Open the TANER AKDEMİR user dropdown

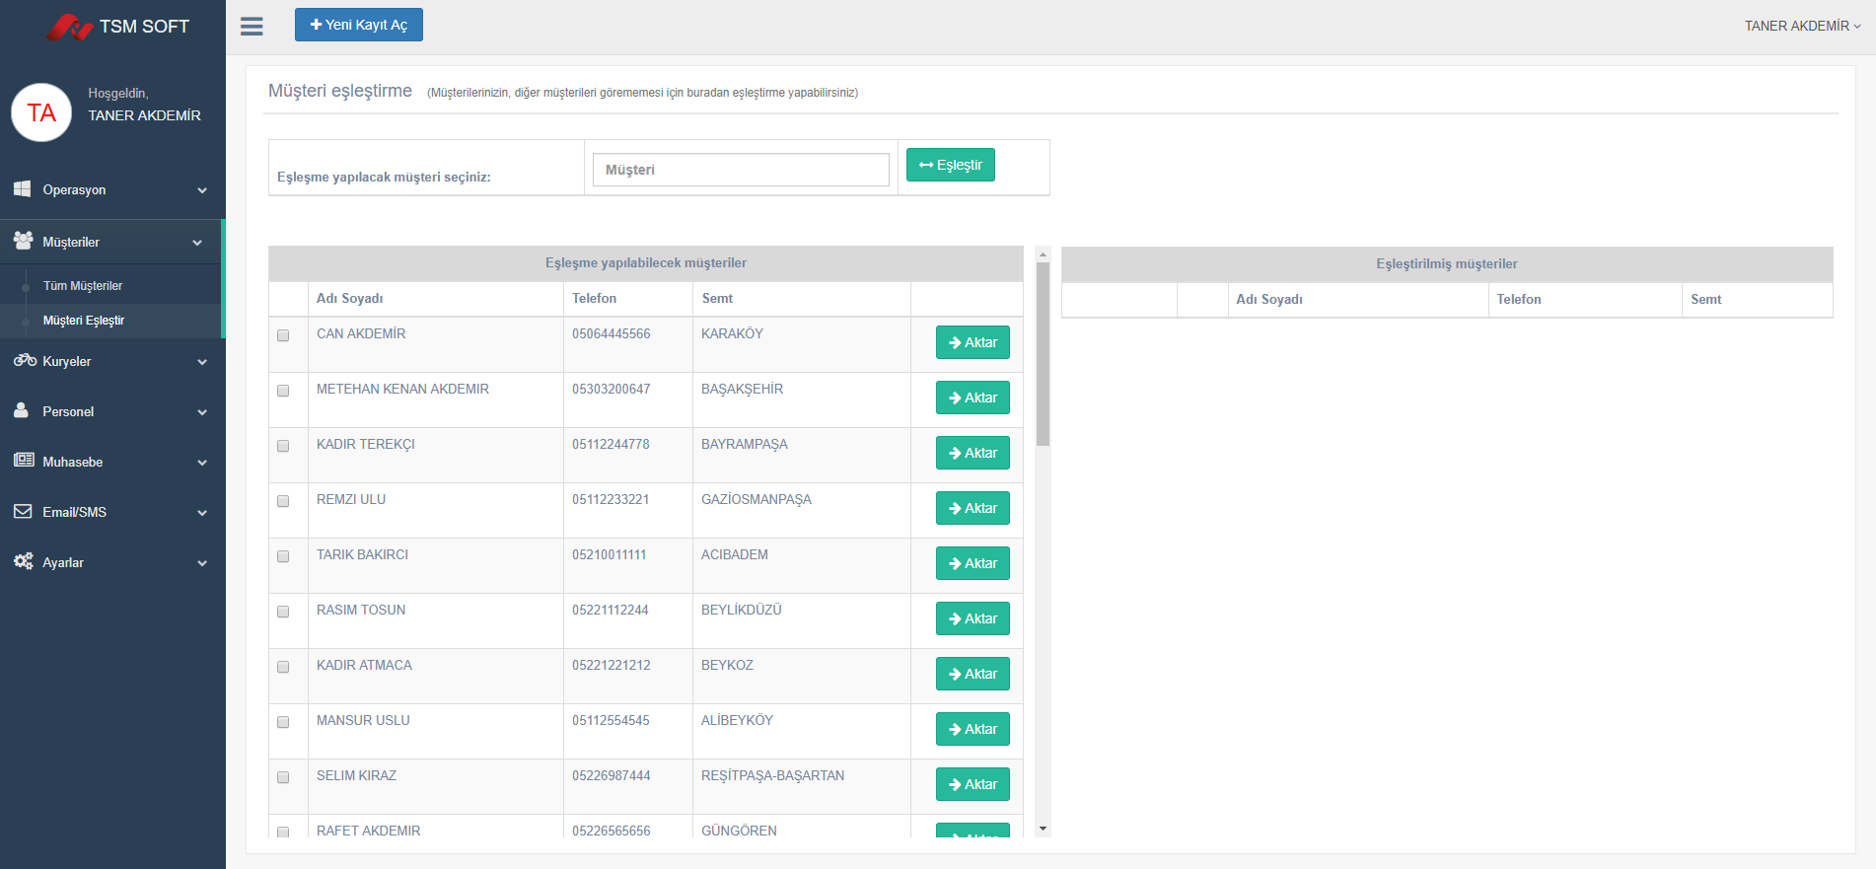[1801, 27]
